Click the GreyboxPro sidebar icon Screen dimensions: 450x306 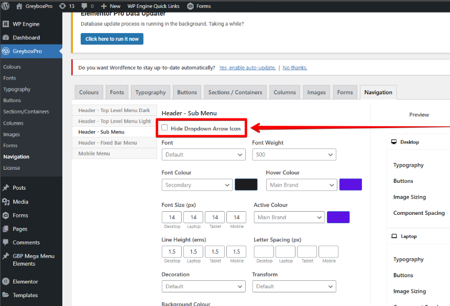6,51
